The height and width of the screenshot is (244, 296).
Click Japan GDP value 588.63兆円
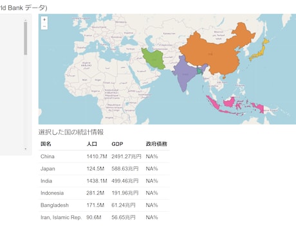coord(125,169)
